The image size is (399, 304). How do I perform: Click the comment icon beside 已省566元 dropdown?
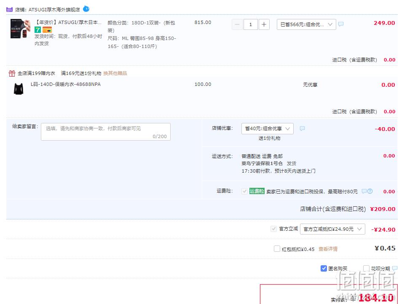[341, 24]
